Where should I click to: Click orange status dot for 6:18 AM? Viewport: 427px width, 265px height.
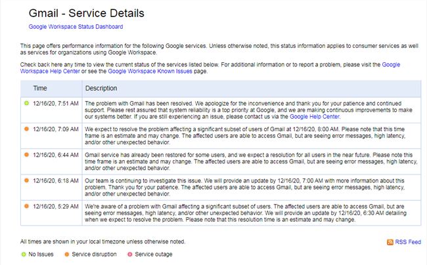26,180
